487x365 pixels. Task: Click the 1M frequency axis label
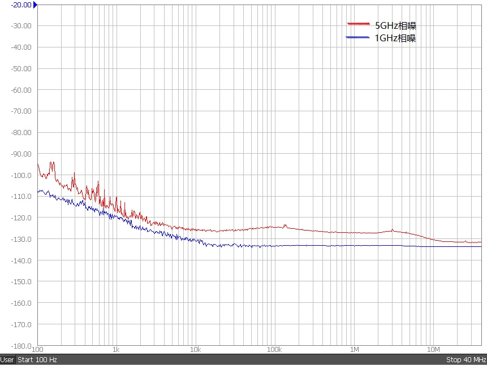[x=355, y=350]
